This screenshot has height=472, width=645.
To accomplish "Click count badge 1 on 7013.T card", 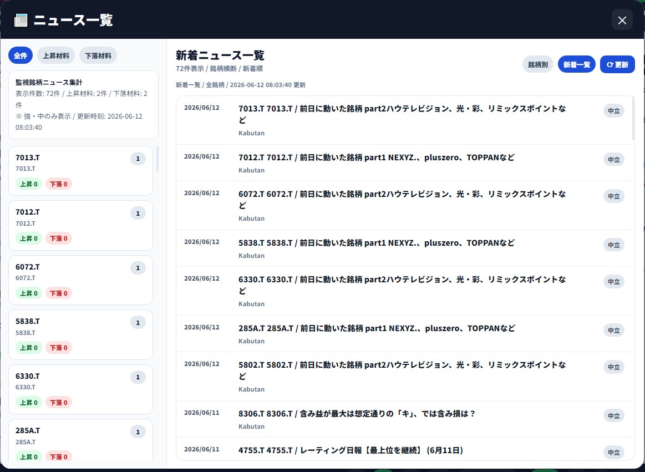I will click(138, 159).
